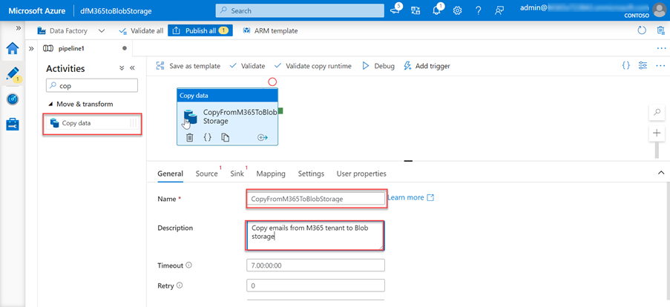Screen dimensions: 670x307
Task: Select the Settings tab
Action: (x=311, y=174)
